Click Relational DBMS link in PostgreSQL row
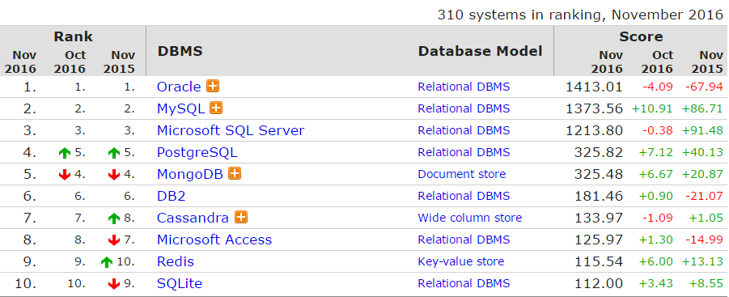Screen dimensions: 729x297 [x=464, y=152]
